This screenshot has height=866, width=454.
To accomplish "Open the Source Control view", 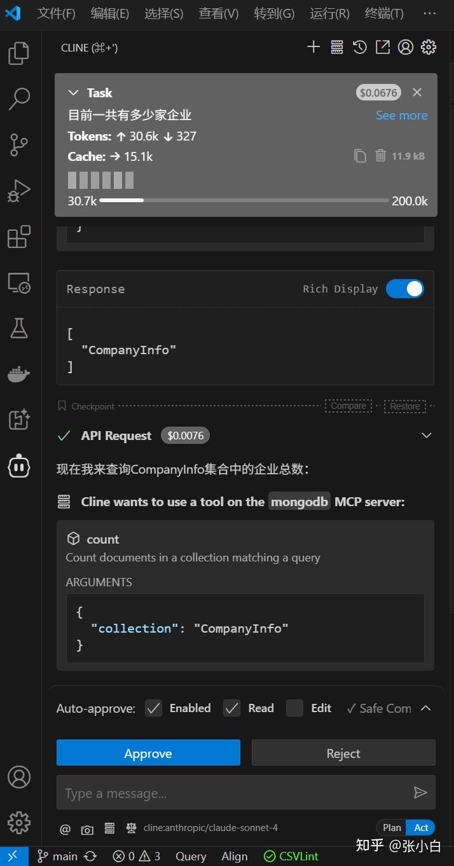I will (19, 144).
